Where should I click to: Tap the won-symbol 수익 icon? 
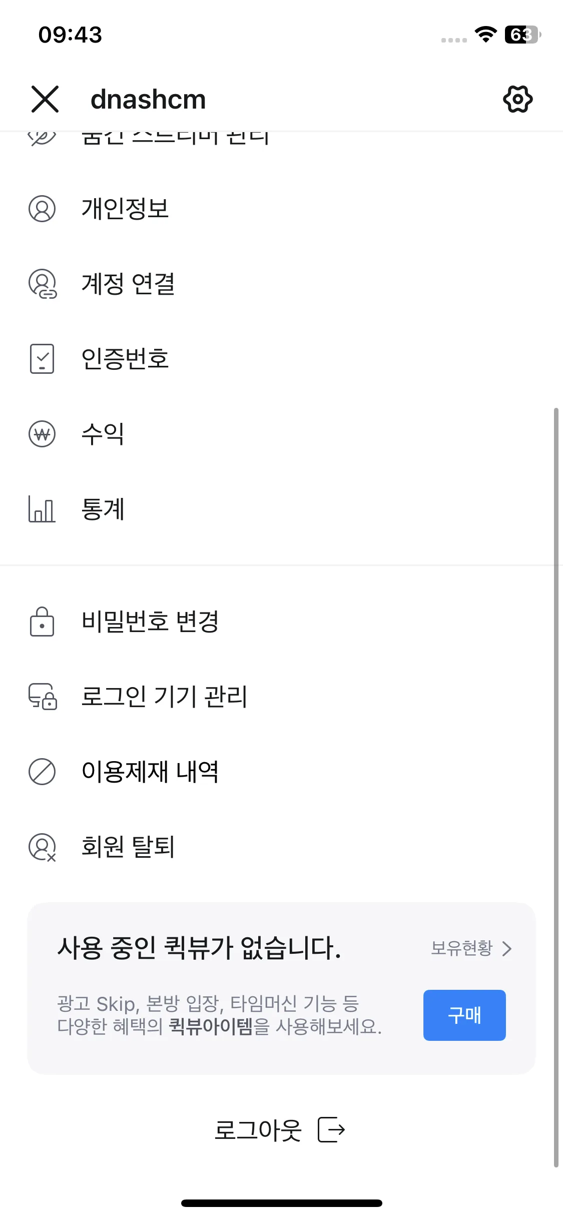click(x=42, y=434)
